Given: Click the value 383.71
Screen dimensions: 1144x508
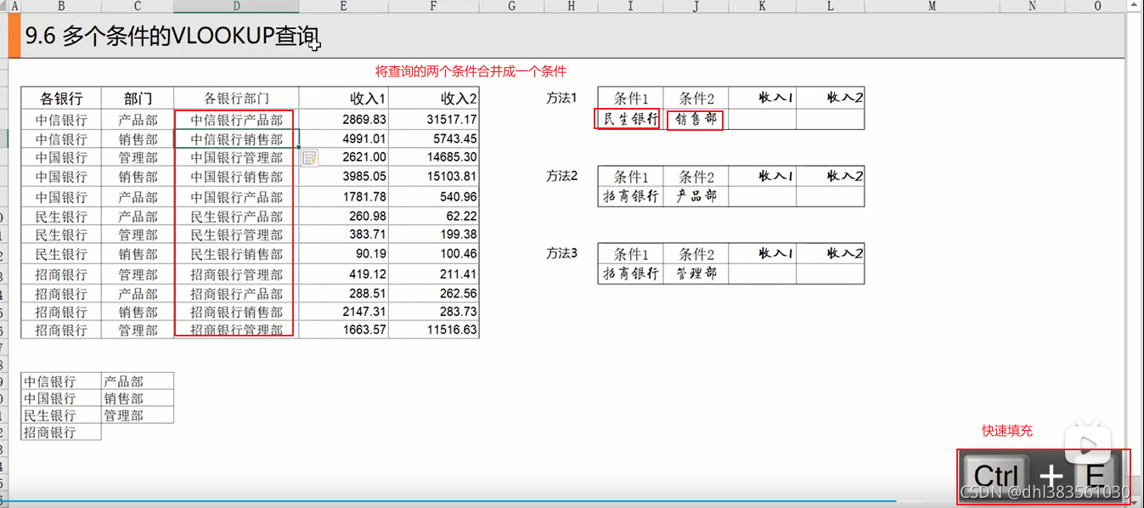Looking at the screenshot, I should coord(368,234).
